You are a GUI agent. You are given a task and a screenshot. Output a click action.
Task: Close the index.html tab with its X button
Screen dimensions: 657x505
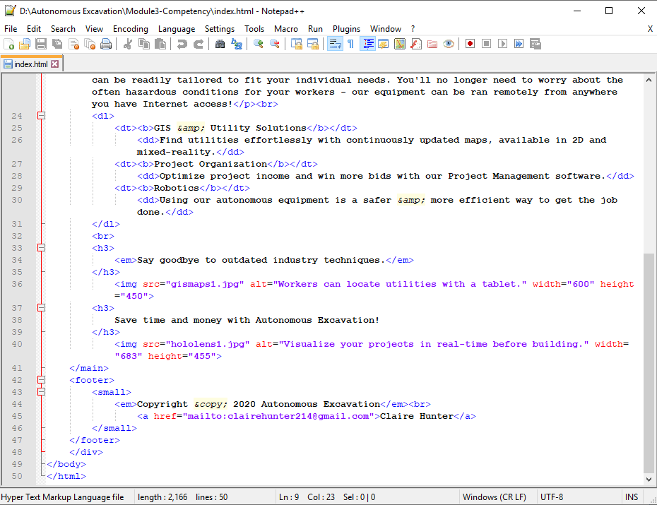[x=54, y=64]
